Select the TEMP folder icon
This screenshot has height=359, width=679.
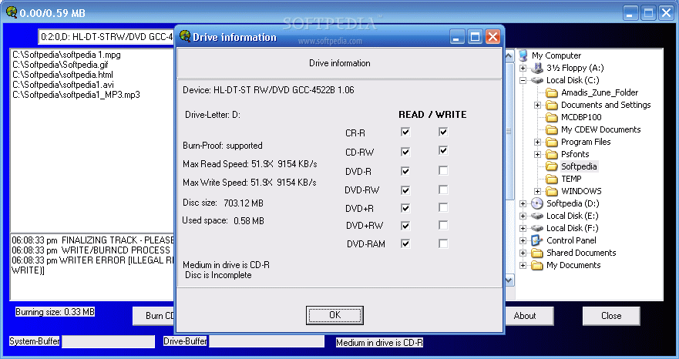tap(551, 179)
